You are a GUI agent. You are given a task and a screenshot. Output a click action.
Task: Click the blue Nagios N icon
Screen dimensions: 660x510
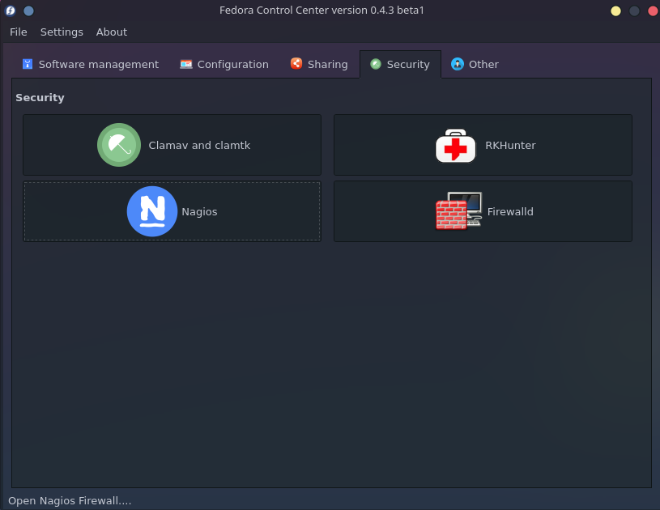[152, 211]
